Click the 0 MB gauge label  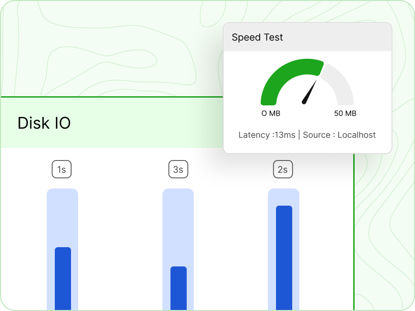click(x=271, y=113)
